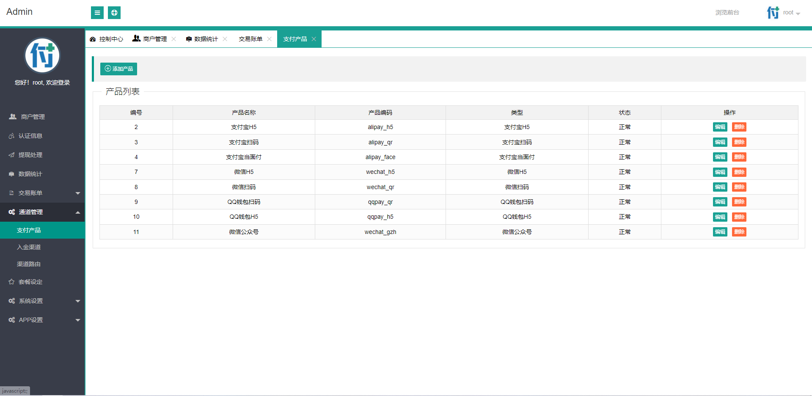Close the 数据统计 tab
The width and height of the screenshot is (812, 396).
point(225,38)
